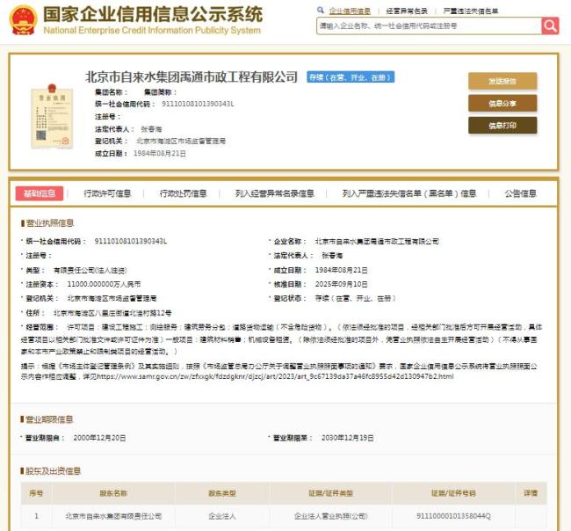Screen dimensions: 571x531
Task: Select the 经营异常名录 search option
Action: pos(408,11)
